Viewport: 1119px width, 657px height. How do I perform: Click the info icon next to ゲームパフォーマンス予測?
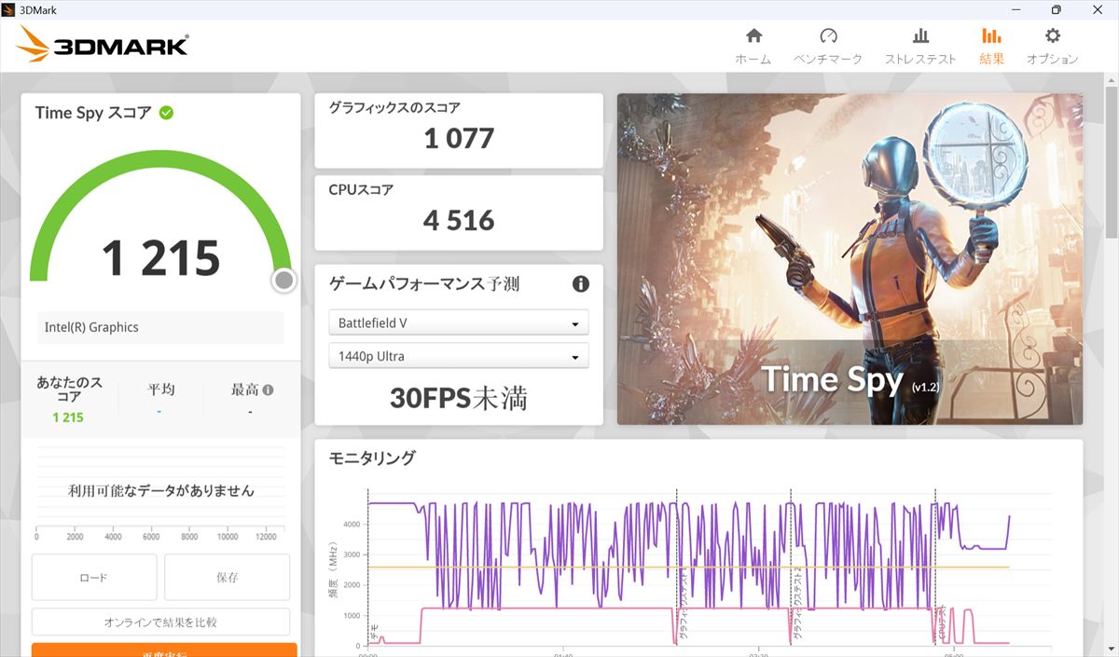tap(580, 284)
